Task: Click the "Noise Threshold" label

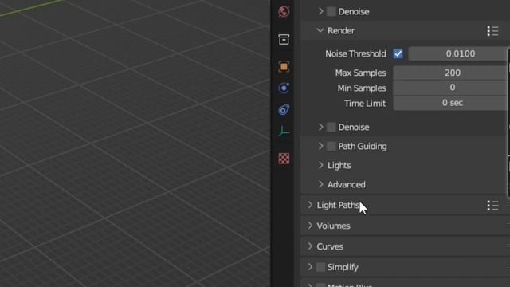Action: click(x=355, y=53)
